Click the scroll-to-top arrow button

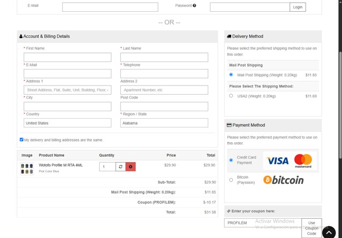point(329,232)
